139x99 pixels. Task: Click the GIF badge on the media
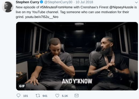point(22,86)
